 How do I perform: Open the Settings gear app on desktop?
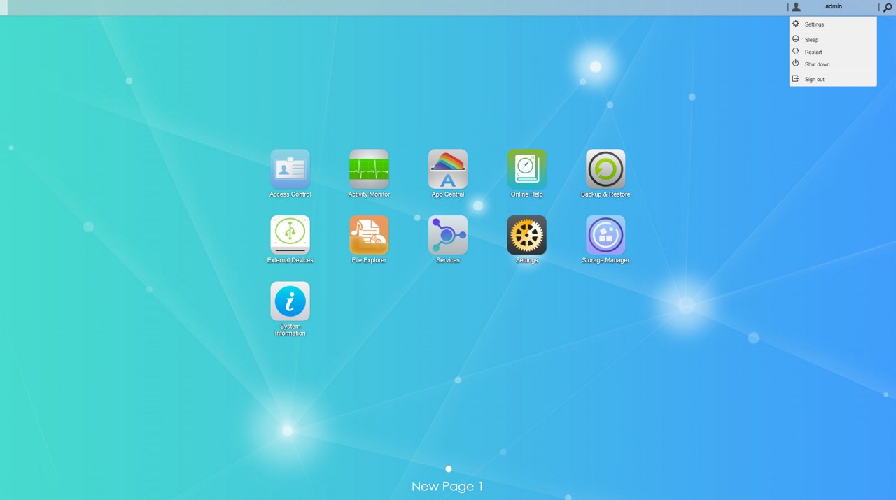click(x=527, y=235)
